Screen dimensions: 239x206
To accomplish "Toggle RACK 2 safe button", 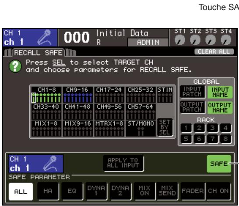I will [199, 128].
